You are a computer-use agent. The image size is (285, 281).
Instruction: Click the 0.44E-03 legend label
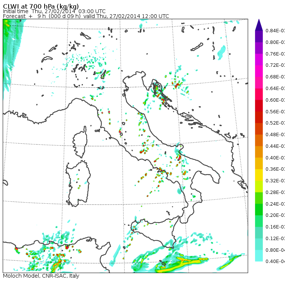point(275,146)
